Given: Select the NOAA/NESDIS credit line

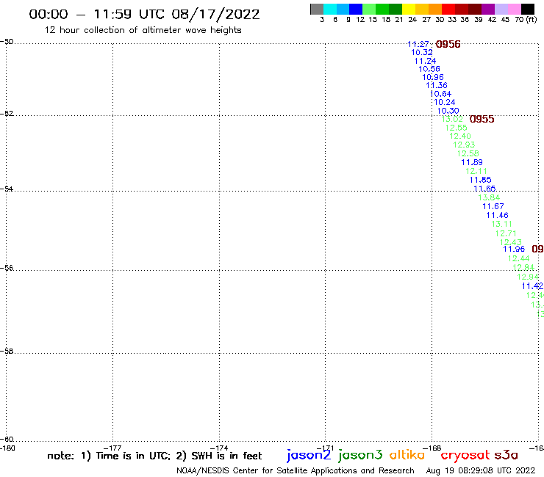Looking at the screenshot, I should [x=296, y=470].
